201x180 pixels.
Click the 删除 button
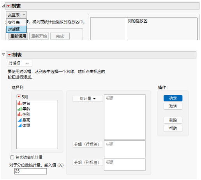(173, 120)
